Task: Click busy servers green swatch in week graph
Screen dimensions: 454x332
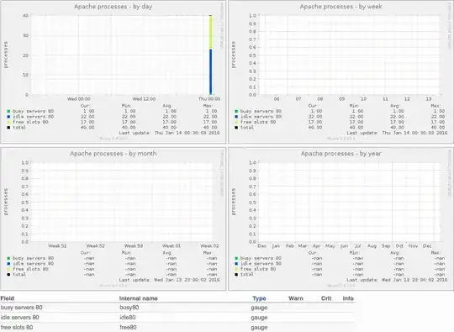Action: point(236,111)
